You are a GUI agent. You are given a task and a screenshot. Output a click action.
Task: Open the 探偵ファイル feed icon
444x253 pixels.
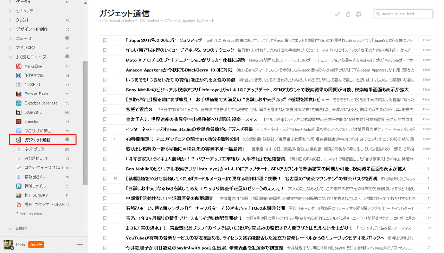click(19, 186)
